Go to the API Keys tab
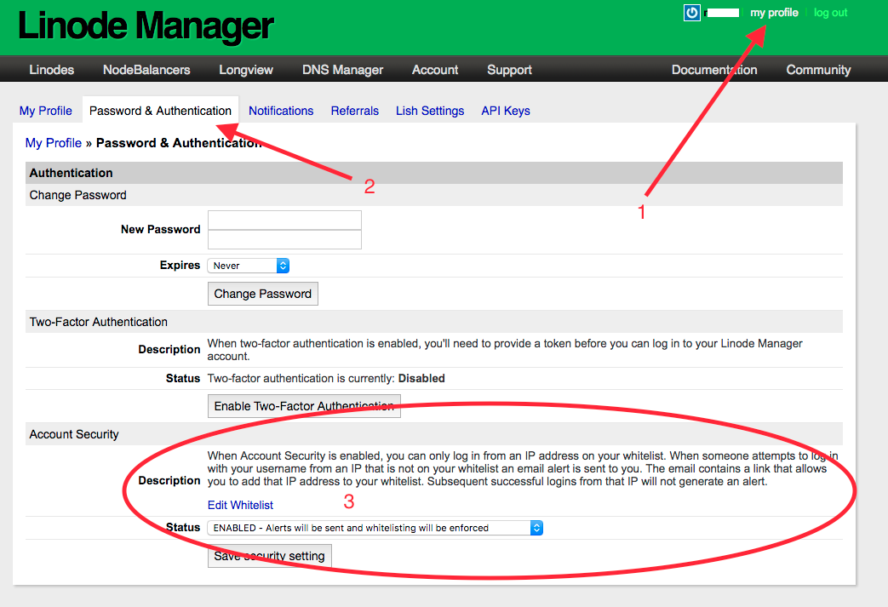 point(506,111)
